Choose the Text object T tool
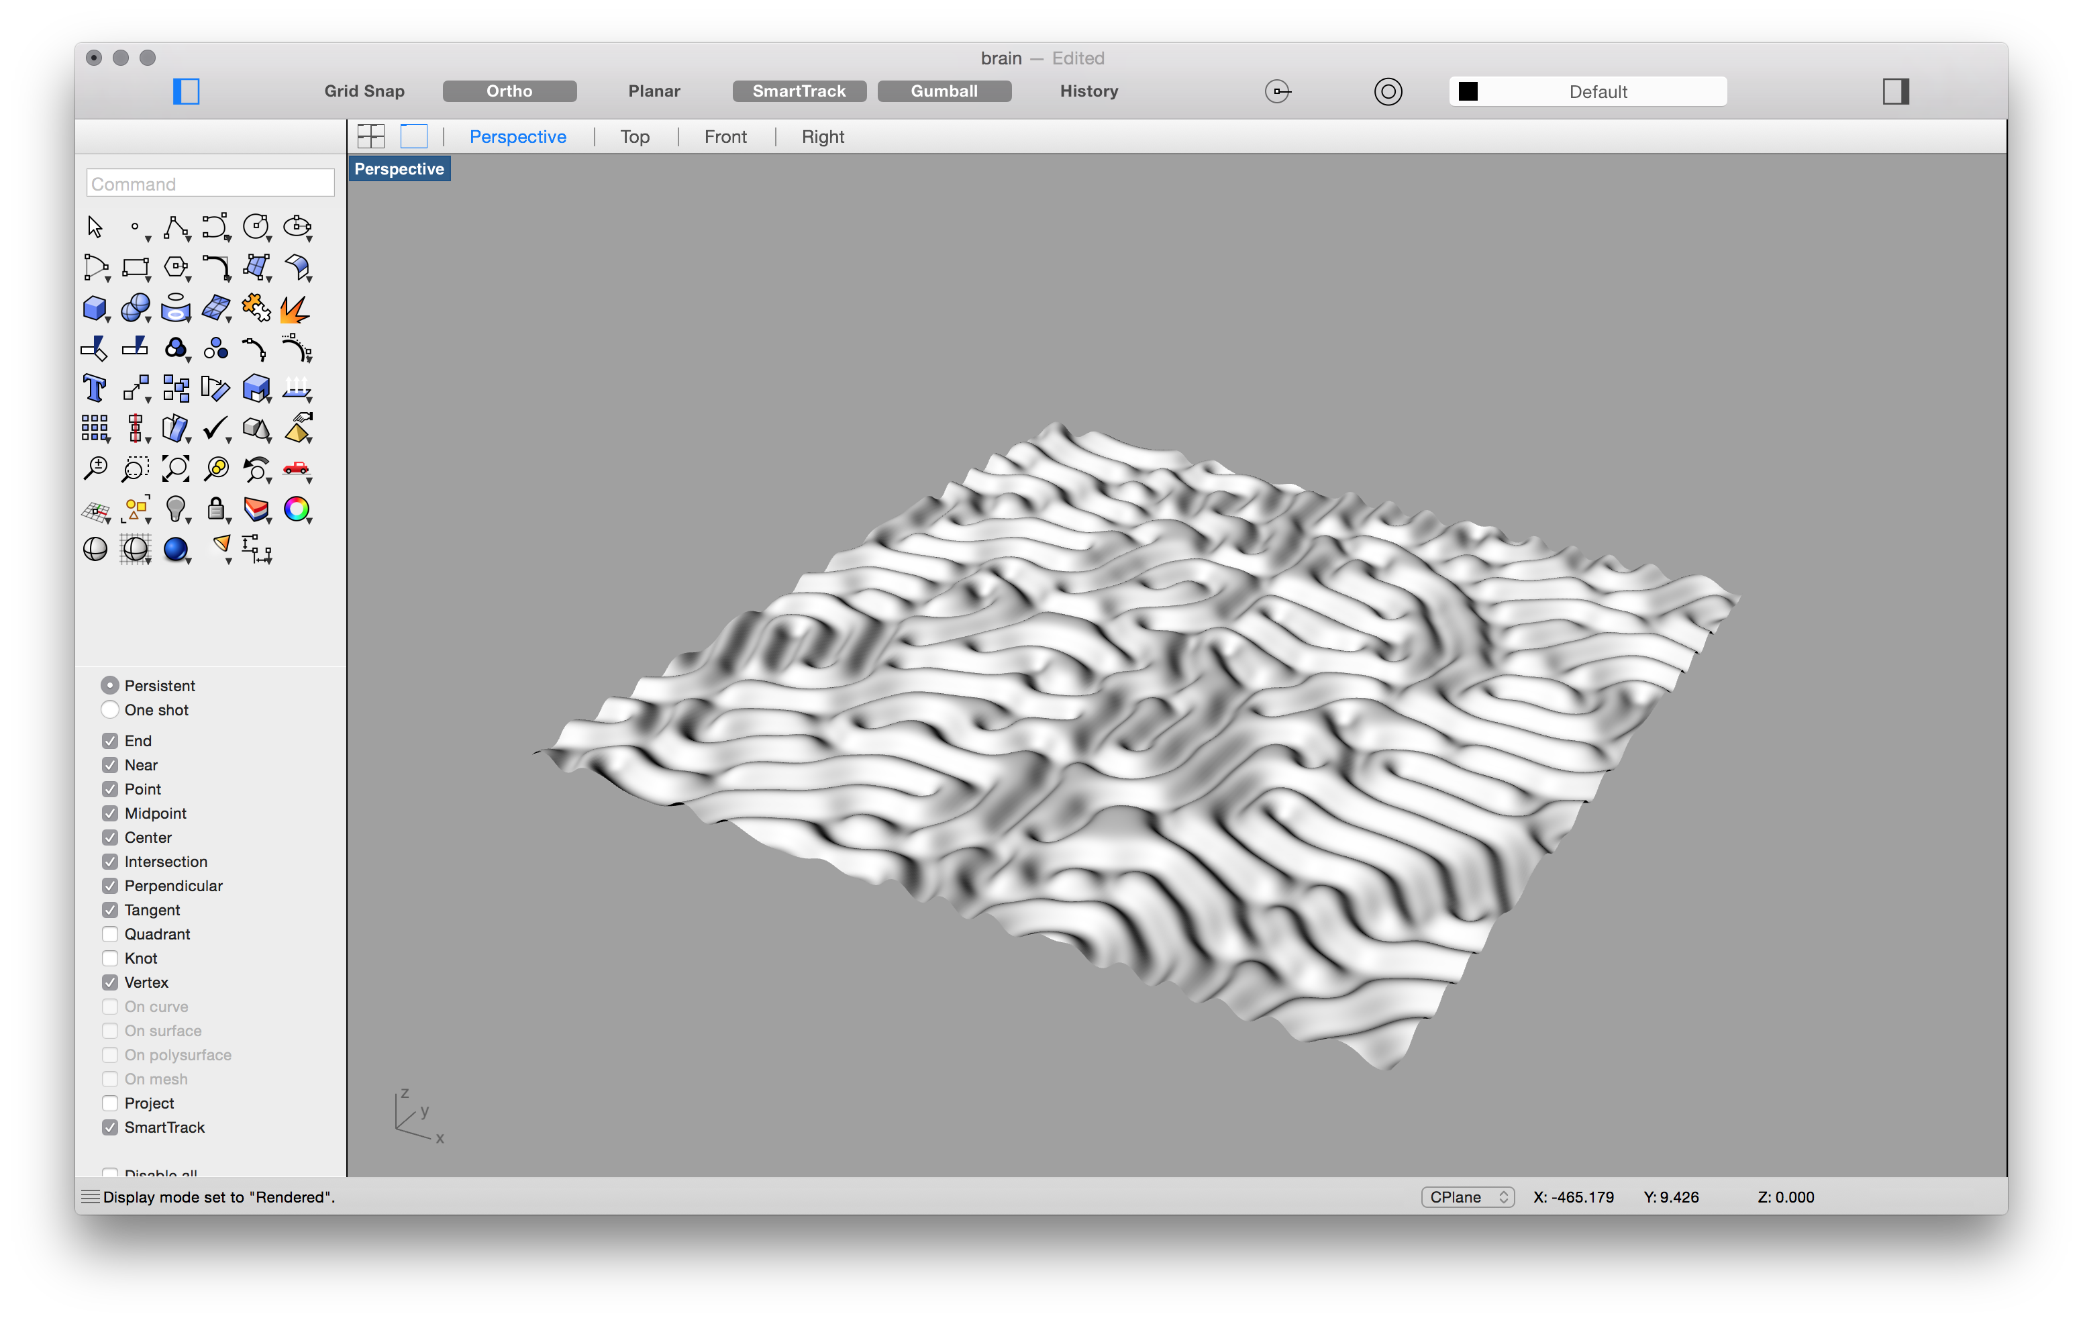 95,389
